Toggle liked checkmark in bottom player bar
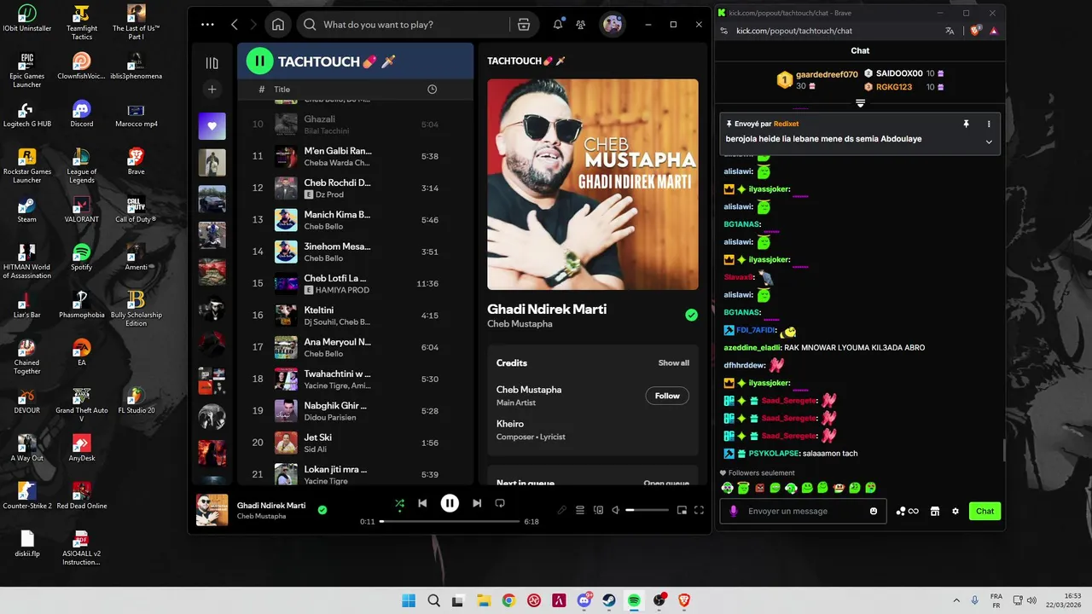 [x=322, y=510]
